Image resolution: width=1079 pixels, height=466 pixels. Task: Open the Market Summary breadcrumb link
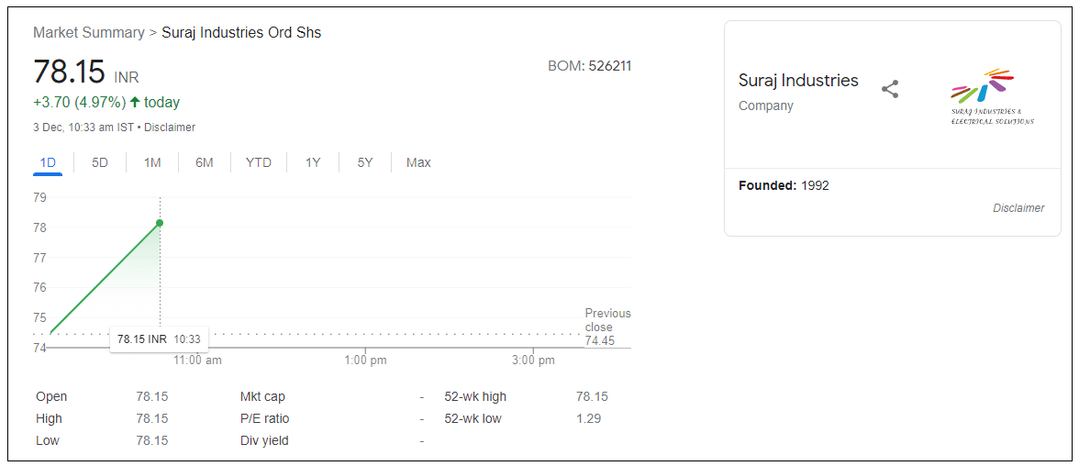(88, 32)
